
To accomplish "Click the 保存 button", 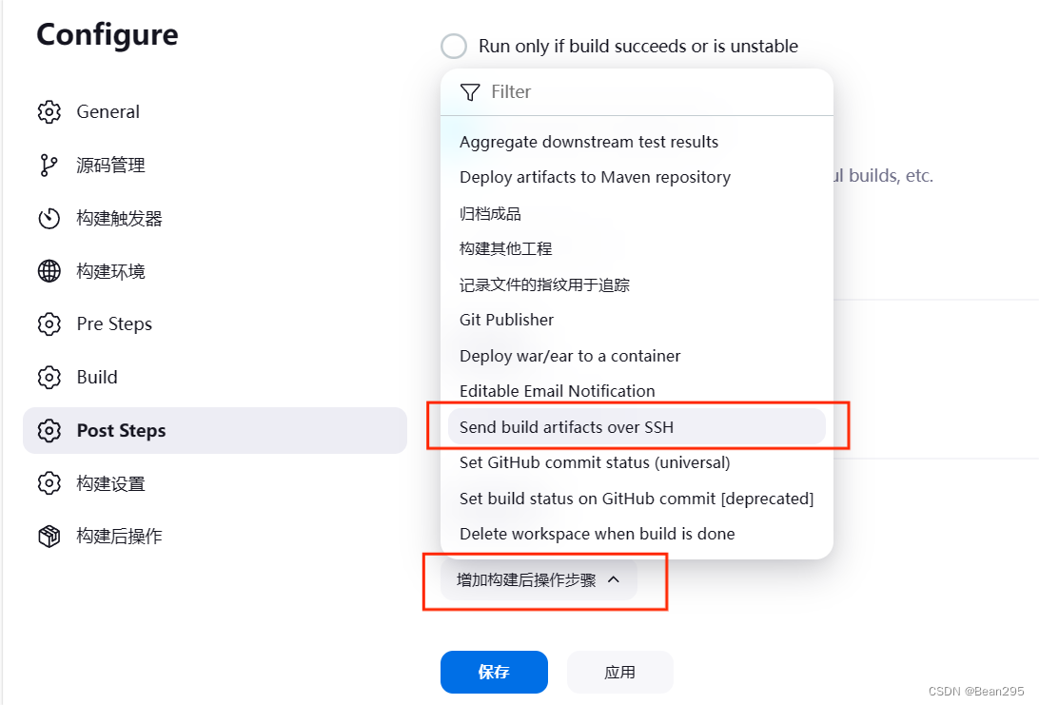I will (x=494, y=672).
